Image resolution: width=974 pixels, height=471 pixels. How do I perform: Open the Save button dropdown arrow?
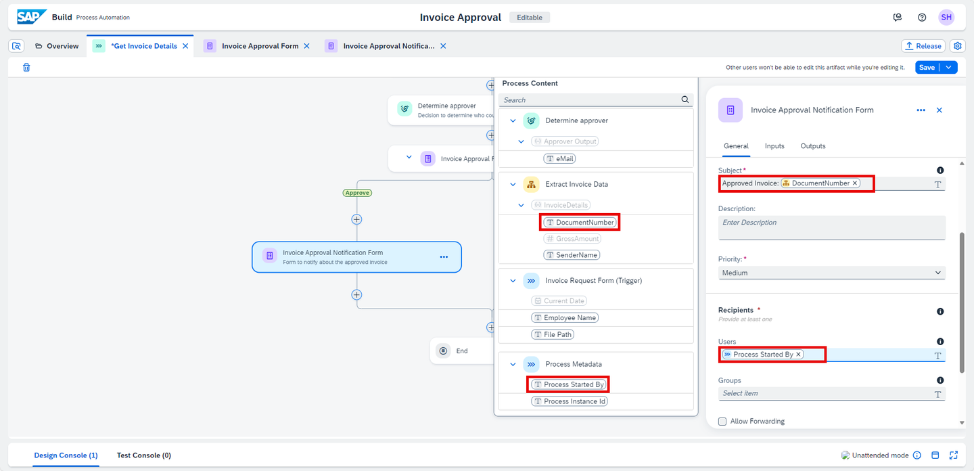(950, 67)
